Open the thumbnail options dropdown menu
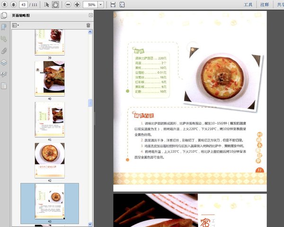 (16, 26)
